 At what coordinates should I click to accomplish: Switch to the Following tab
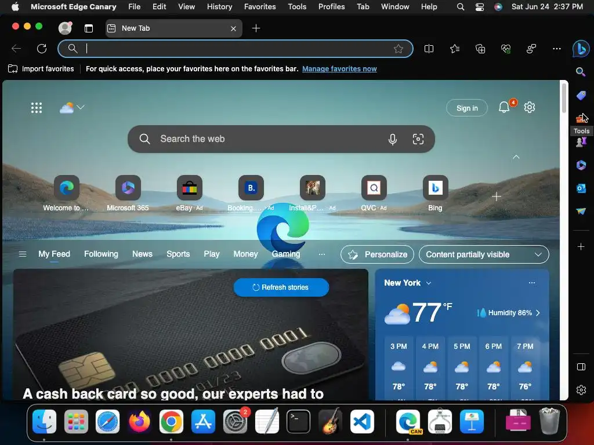point(101,254)
